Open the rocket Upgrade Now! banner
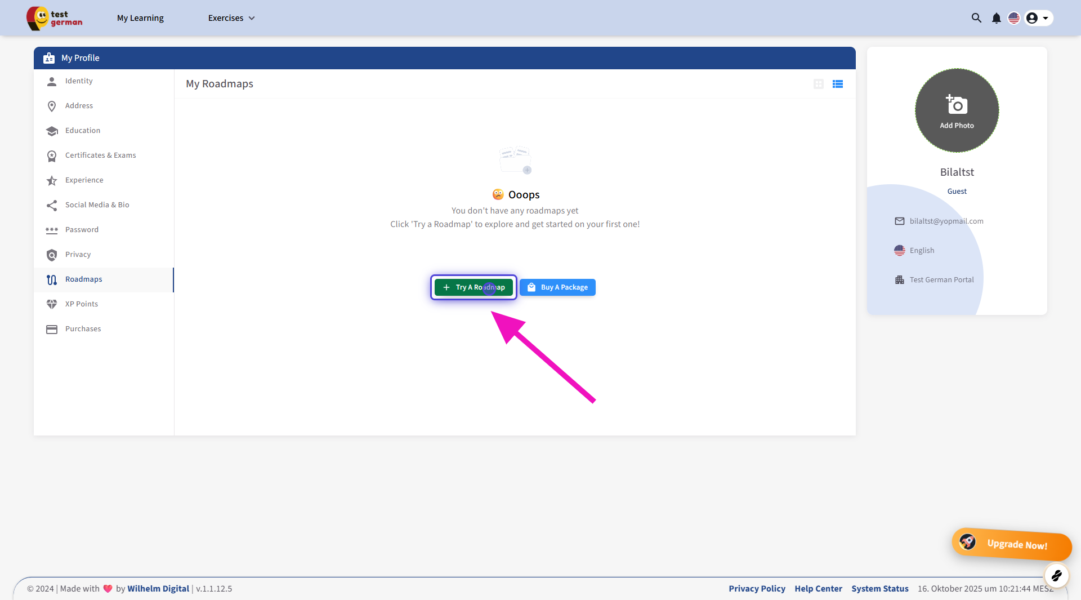 [x=1011, y=544]
